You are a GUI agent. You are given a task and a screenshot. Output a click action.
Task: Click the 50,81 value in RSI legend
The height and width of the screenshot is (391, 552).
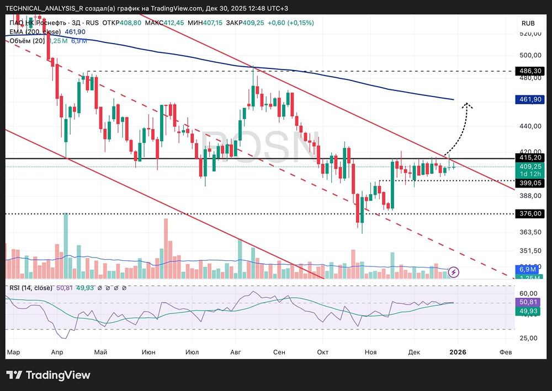65,288
